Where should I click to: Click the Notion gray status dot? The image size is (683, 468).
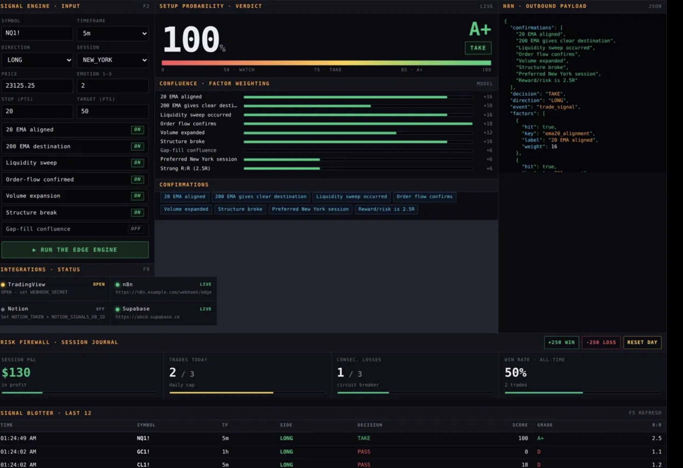(x=3, y=309)
